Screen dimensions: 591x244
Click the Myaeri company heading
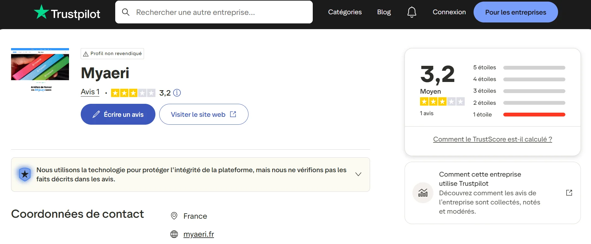point(105,73)
